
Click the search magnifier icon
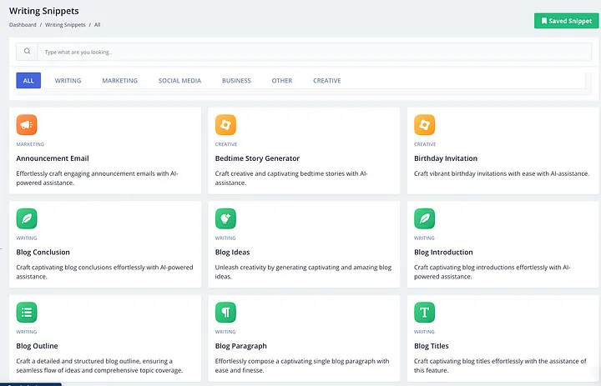tap(27, 52)
